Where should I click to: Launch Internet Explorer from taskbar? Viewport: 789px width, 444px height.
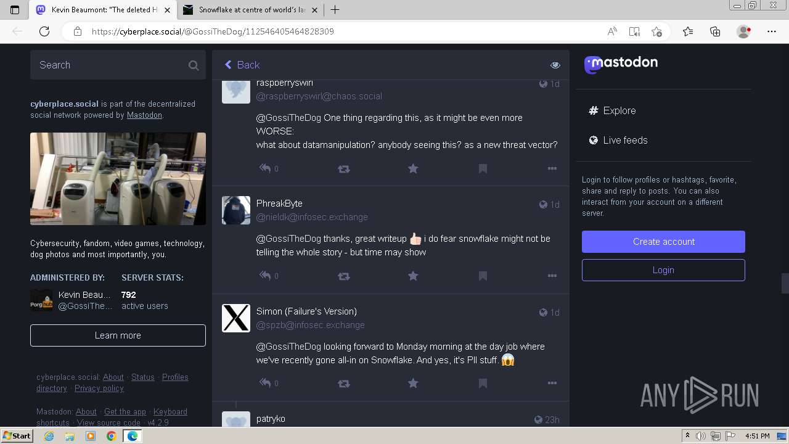pyautogui.click(x=49, y=436)
